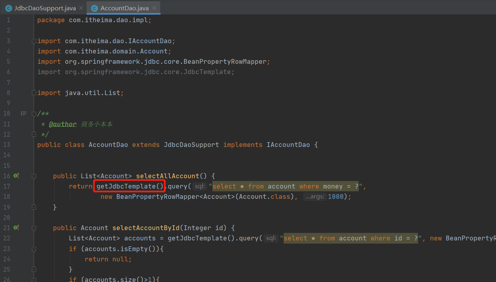Collapse the selectAllAccount method body
This screenshot has height=282, width=496.
[x=34, y=176]
